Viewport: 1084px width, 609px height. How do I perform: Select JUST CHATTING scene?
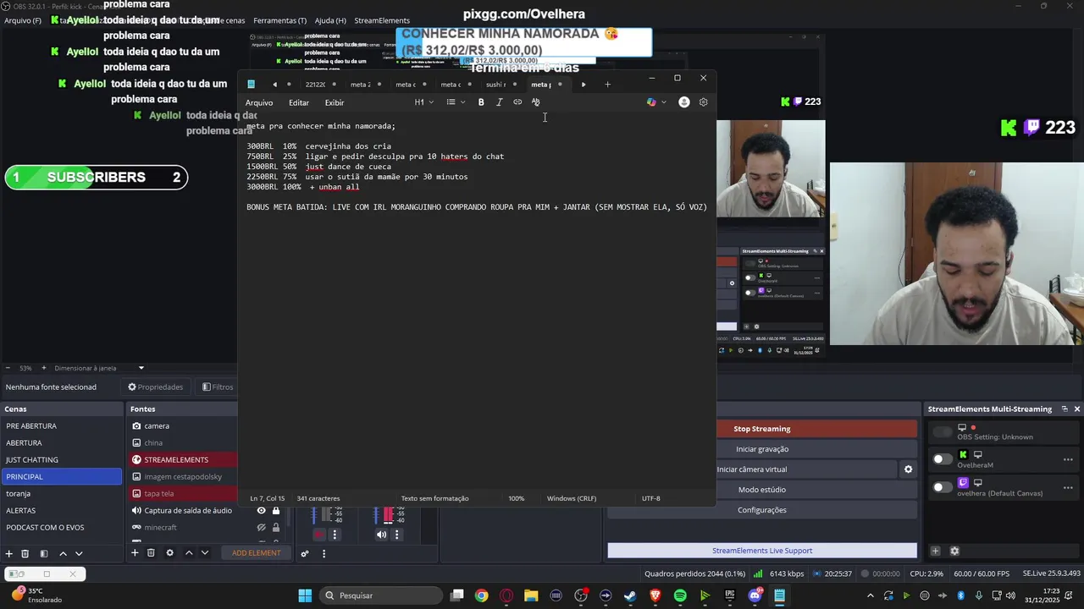click(x=61, y=459)
